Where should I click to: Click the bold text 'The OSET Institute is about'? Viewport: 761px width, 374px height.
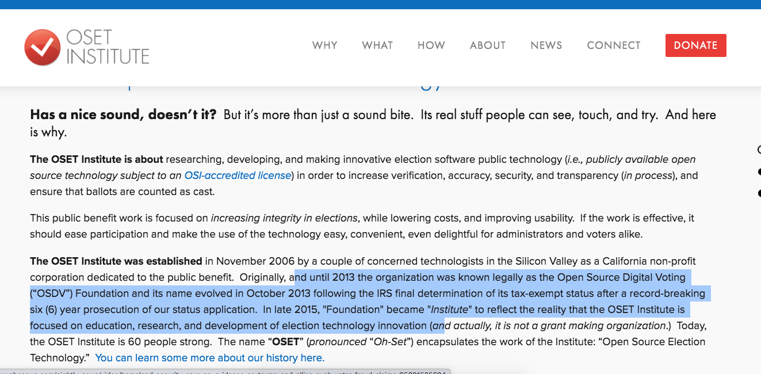(97, 159)
